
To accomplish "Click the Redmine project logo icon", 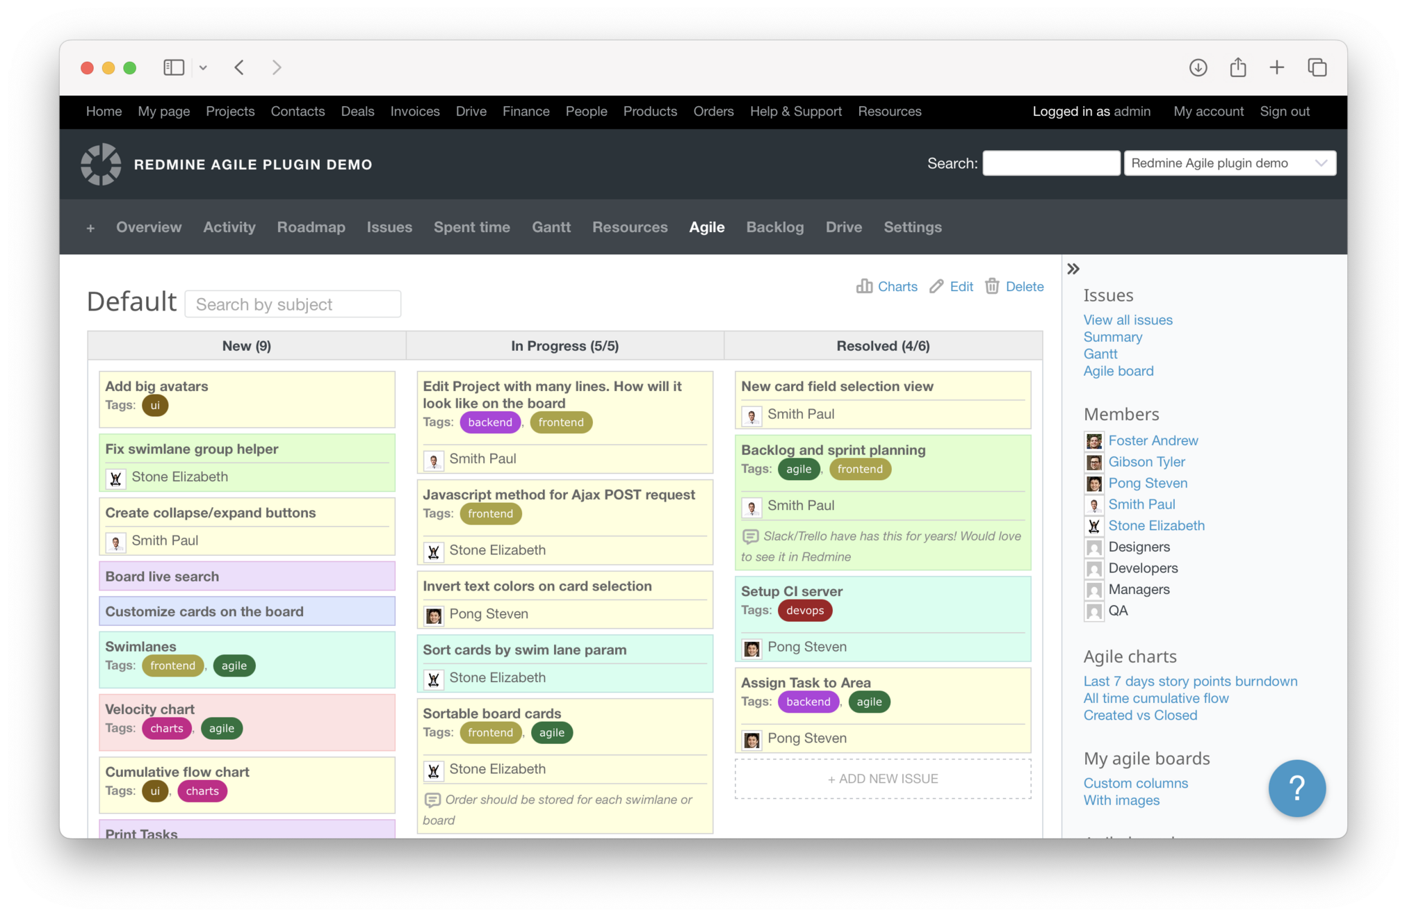I will coord(101,165).
